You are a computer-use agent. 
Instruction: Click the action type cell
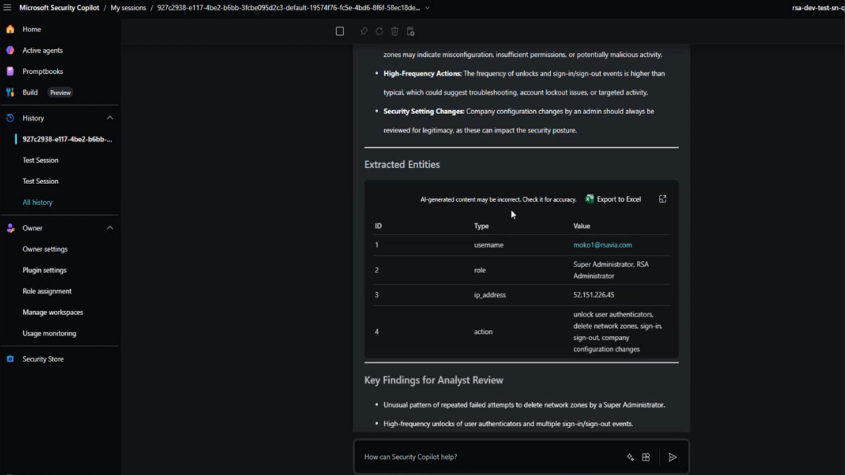tap(483, 332)
